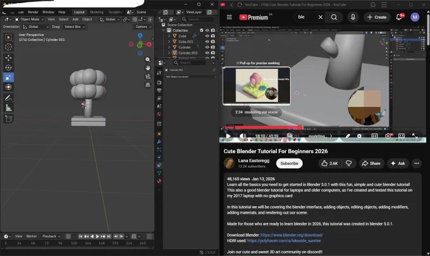Hide Cylinder.001 via its eye icon
The height and width of the screenshot is (256, 430).
(207, 53)
